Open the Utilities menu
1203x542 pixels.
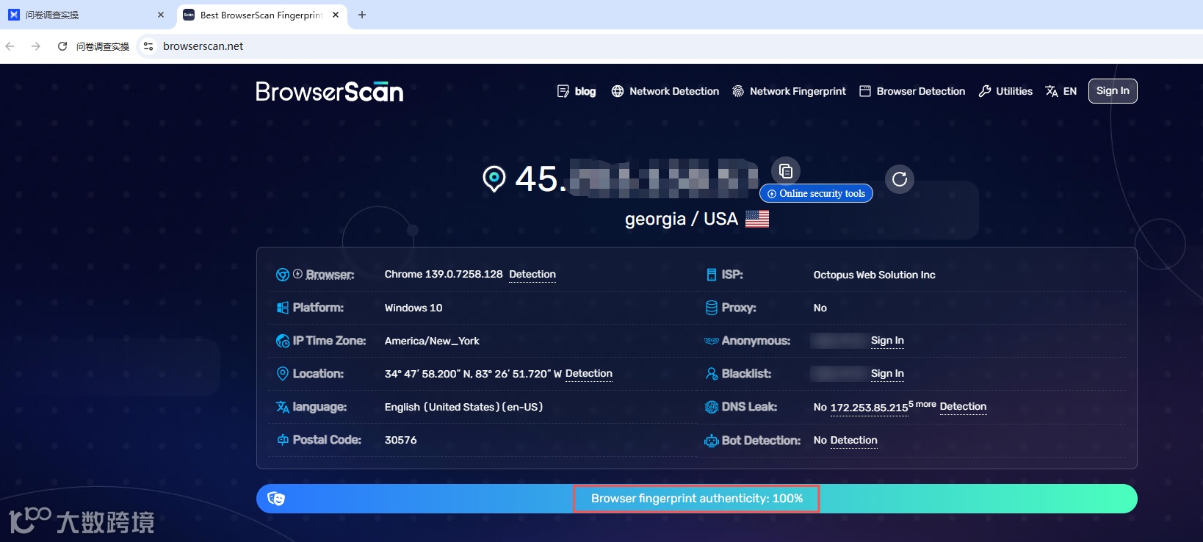[x=1005, y=91]
